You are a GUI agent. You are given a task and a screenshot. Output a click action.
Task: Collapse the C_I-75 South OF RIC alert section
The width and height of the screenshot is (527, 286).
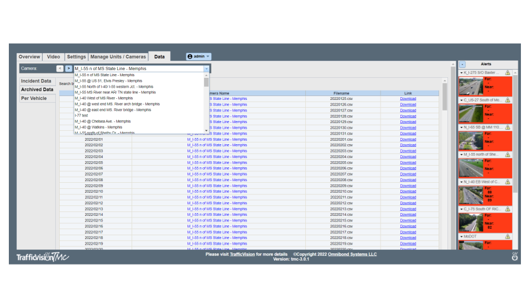click(461, 209)
